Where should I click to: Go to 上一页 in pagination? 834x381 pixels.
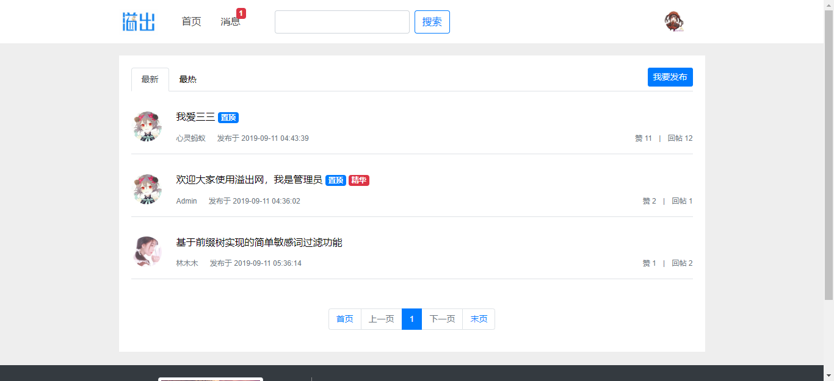(382, 319)
